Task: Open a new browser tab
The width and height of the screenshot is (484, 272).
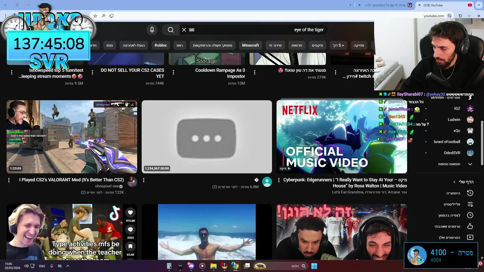Action: pos(350,5)
